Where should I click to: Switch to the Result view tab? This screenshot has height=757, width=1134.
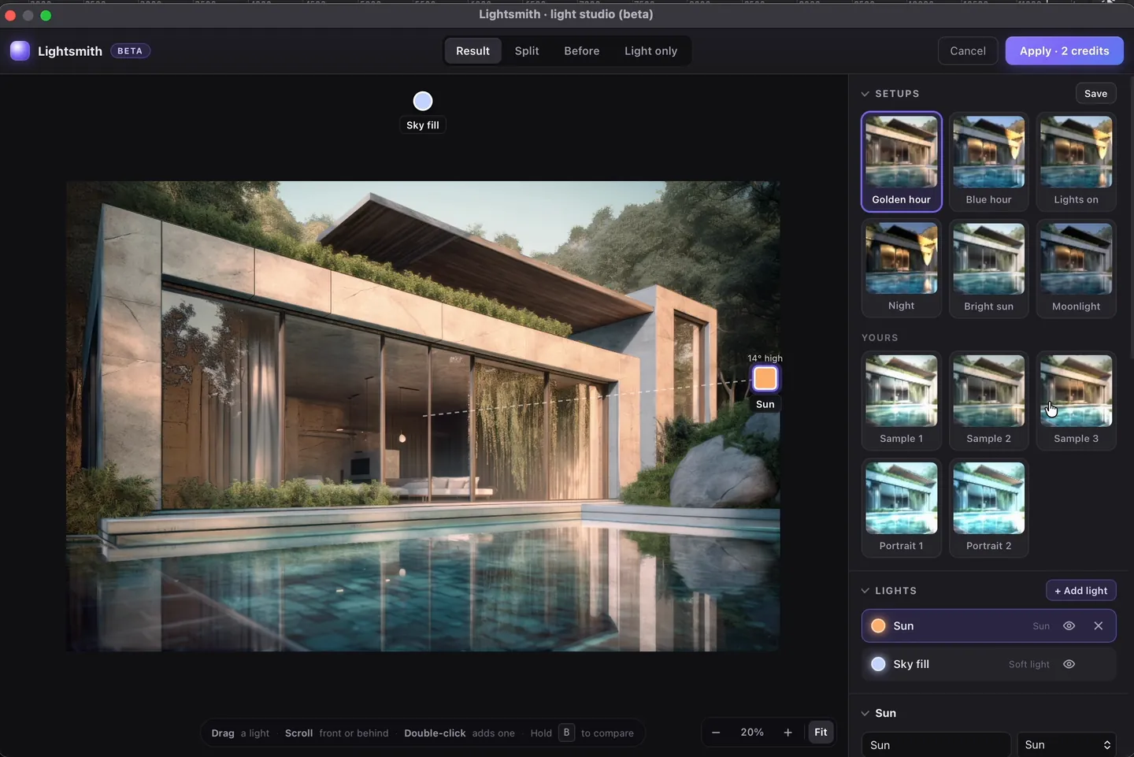[x=472, y=50]
